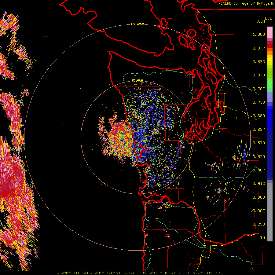Click the 0.573 color scale label
The height and width of the screenshot is (275, 275).
259,143
